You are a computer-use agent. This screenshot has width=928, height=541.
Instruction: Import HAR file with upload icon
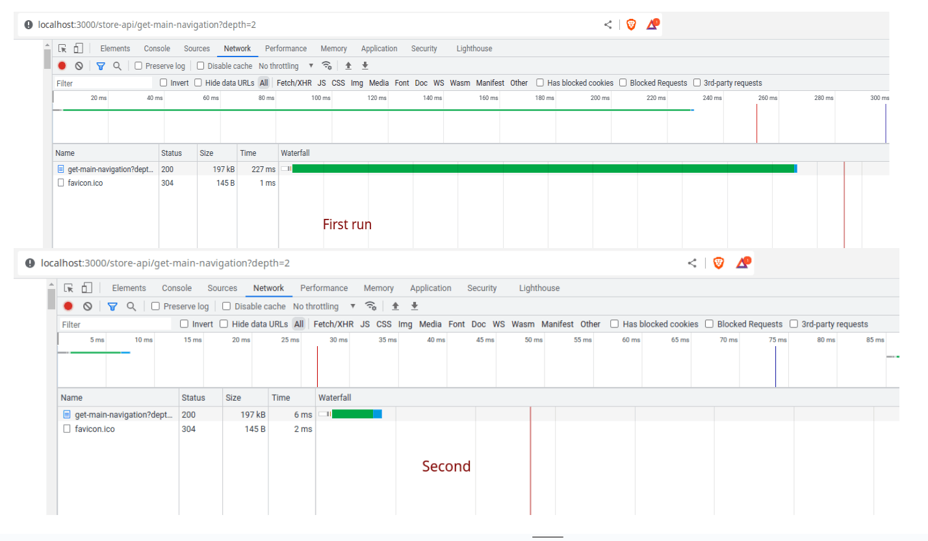click(348, 66)
